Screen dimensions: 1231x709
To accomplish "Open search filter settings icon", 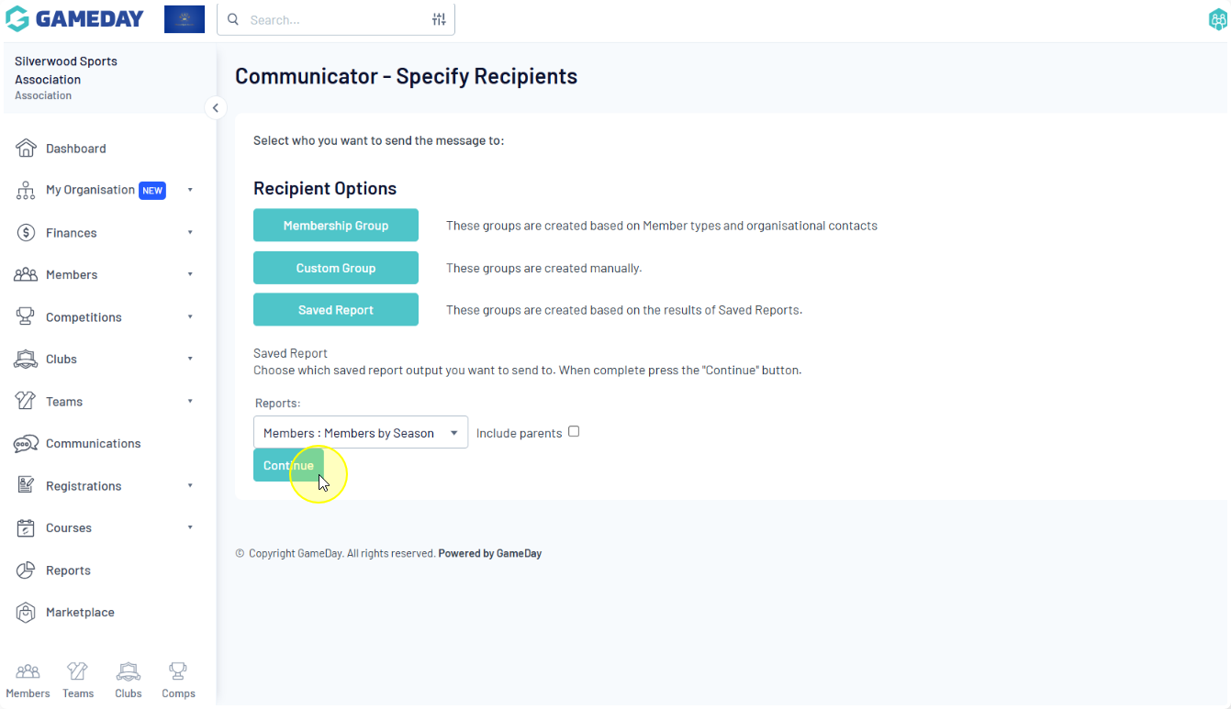I will (439, 19).
